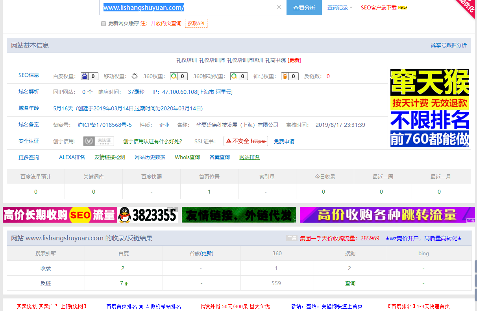Click Baidu 收录 value 2
This screenshot has height=311, width=477.
click(123, 268)
